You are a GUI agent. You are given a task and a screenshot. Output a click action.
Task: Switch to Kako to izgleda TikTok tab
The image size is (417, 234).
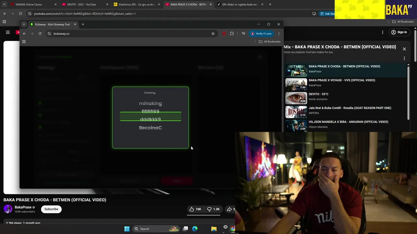click(240, 5)
